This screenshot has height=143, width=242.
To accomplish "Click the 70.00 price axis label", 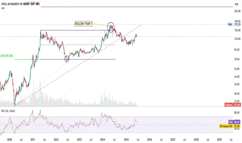I will [237, 59].
